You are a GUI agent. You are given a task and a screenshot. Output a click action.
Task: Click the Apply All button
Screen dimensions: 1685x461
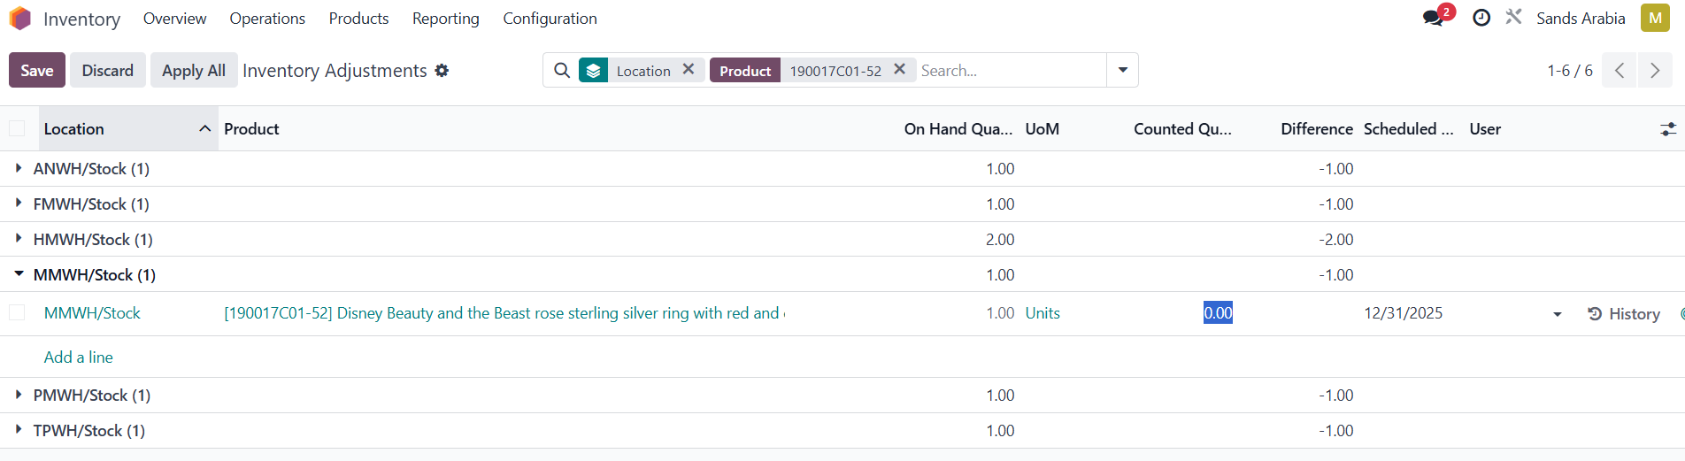194,71
